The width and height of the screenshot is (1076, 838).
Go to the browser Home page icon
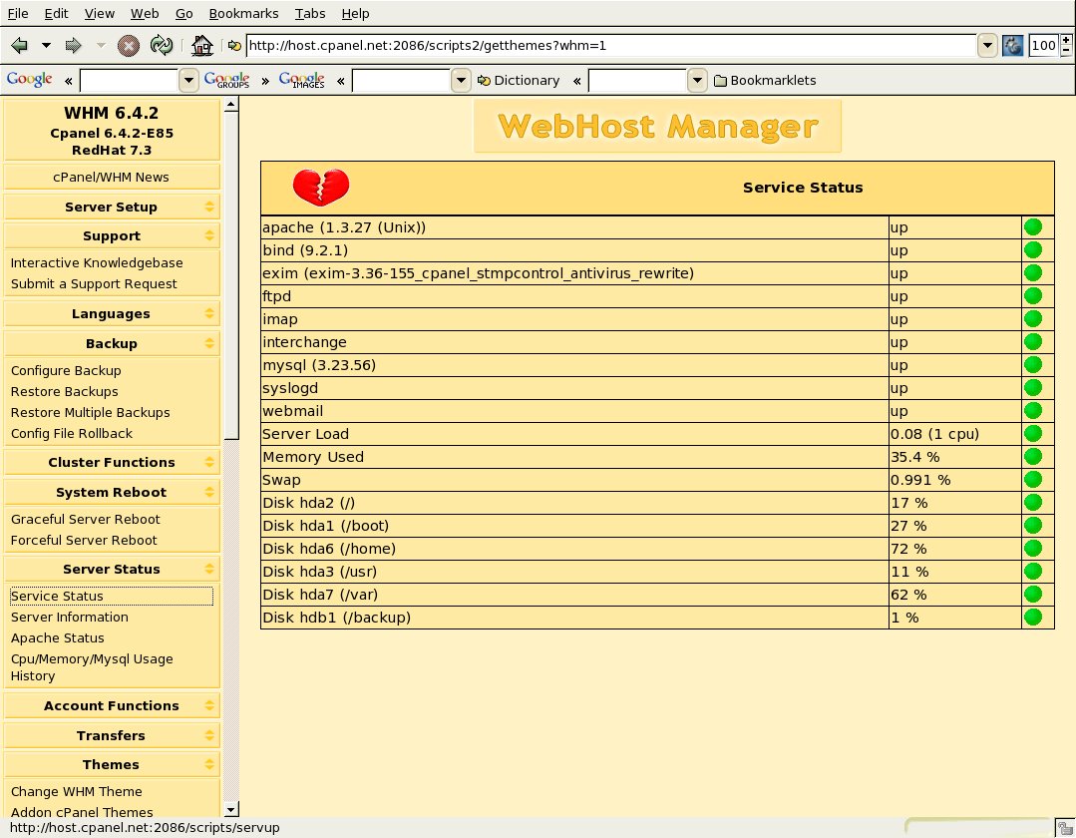[x=202, y=45]
